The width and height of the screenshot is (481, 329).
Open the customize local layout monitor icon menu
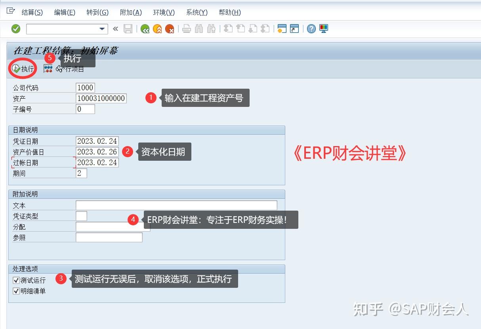coord(323,29)
